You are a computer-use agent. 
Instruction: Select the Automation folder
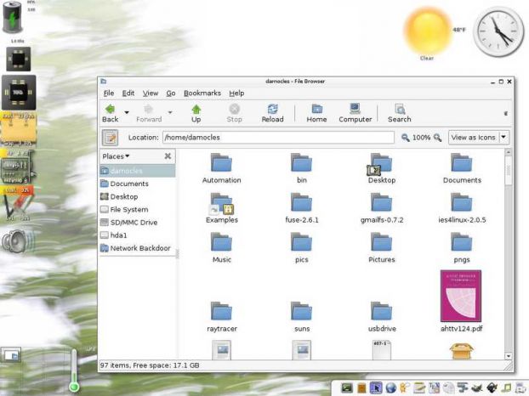[x=221, y=168]
